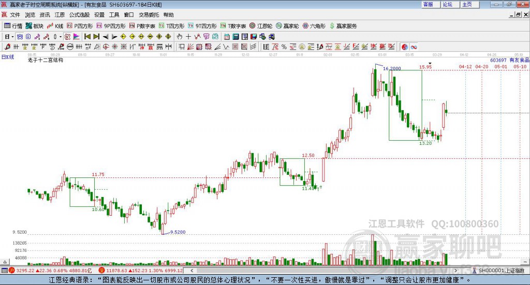Open the 公式选股 menu

click(x=79, y=15)
